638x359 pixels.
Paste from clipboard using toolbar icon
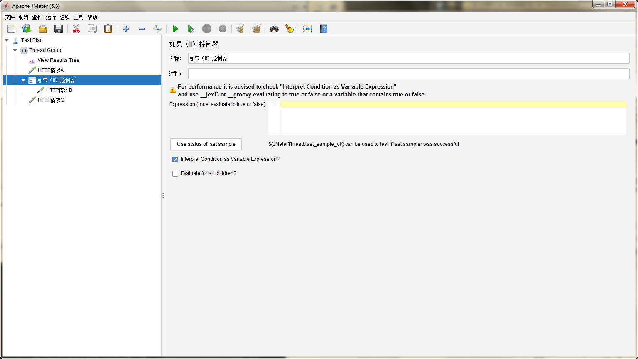point(108,29)
